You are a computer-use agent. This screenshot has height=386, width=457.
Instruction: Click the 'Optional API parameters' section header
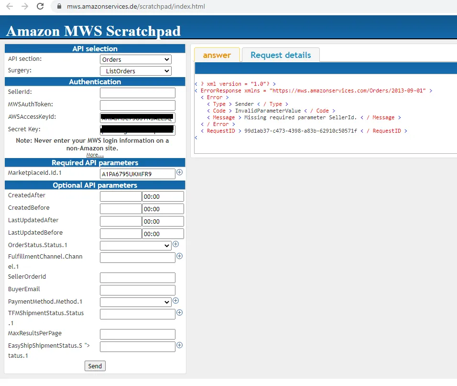(95, 185)
